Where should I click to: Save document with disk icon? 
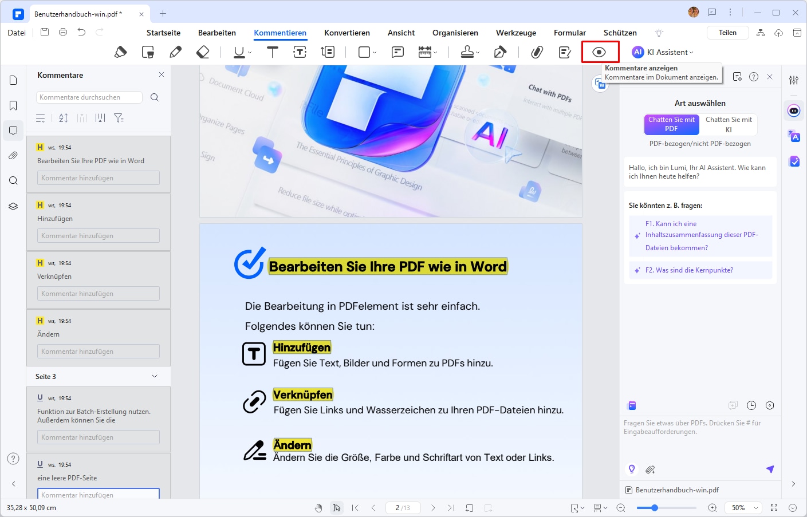click(45, 32)
